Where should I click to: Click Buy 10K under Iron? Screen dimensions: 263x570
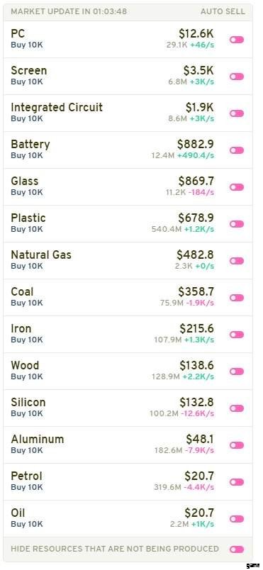27,340
